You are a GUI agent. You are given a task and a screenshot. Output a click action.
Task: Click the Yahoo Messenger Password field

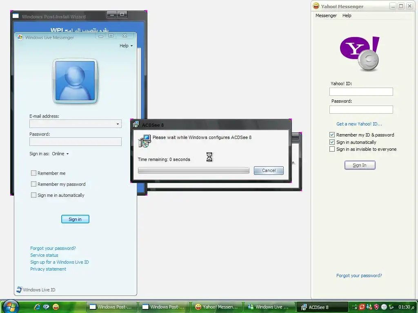[x=361, y=109]
